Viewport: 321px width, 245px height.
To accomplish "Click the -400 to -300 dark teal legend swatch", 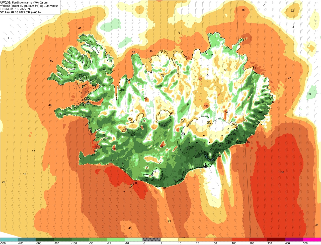I will click(x=27, y=239).
